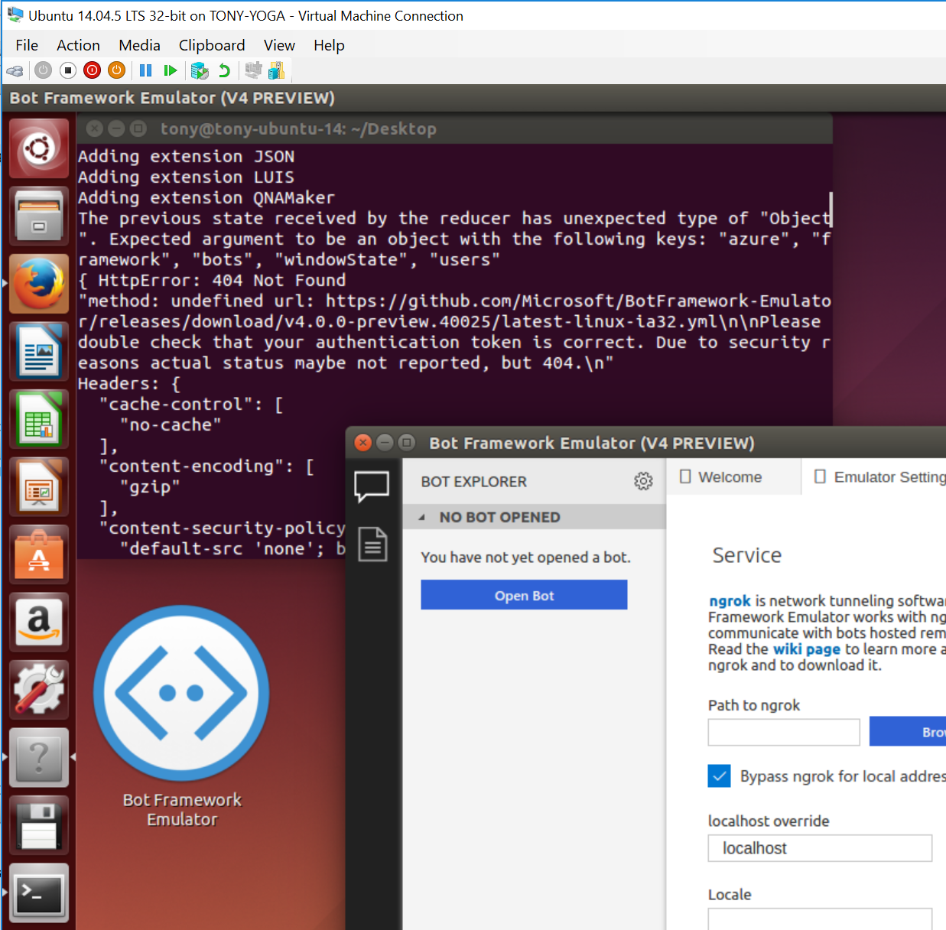
Task: Pause the VM using the pause toolbar icon
Action: tap(145, 70)
